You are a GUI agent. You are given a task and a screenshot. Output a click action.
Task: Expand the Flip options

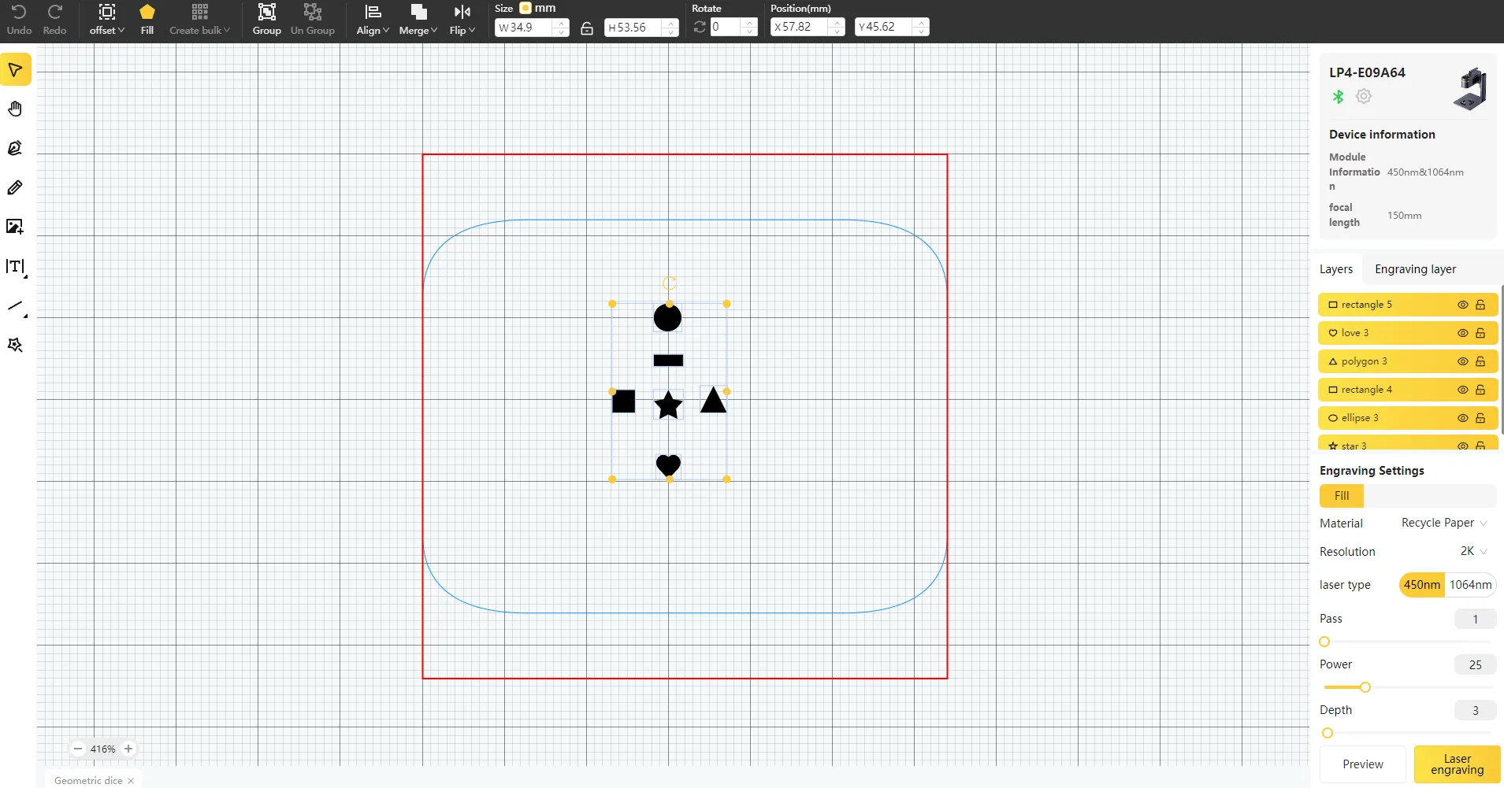pyautogui.click(x=462, y=20)
